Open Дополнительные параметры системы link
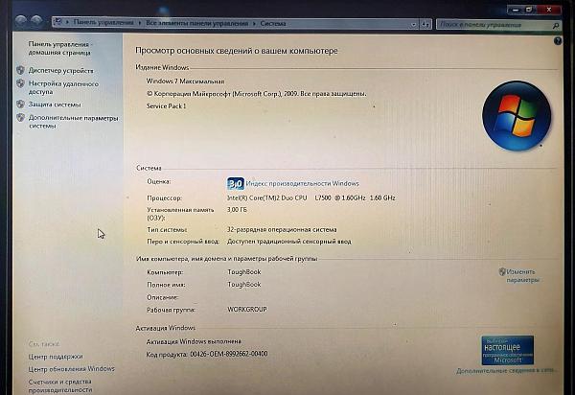575x395 pixels. (x=74, y=122)
